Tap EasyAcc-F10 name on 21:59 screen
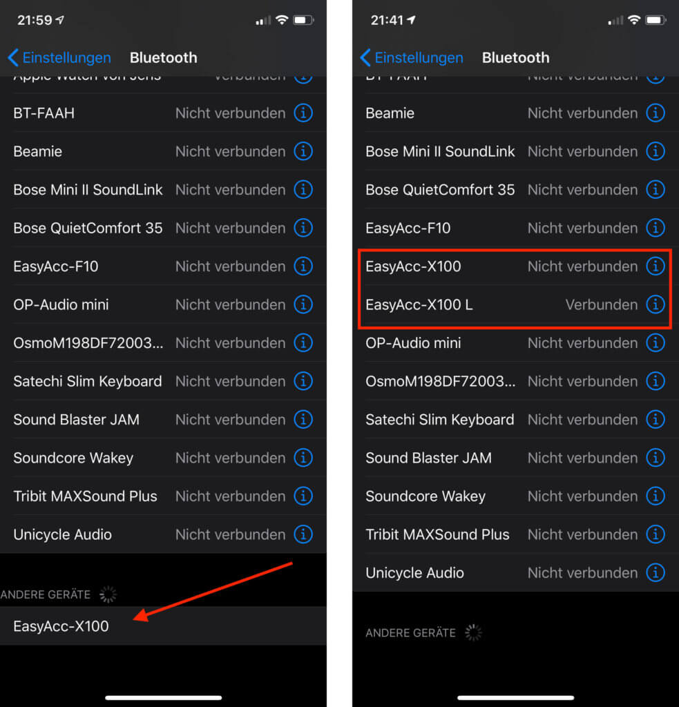 pos(55,267)
